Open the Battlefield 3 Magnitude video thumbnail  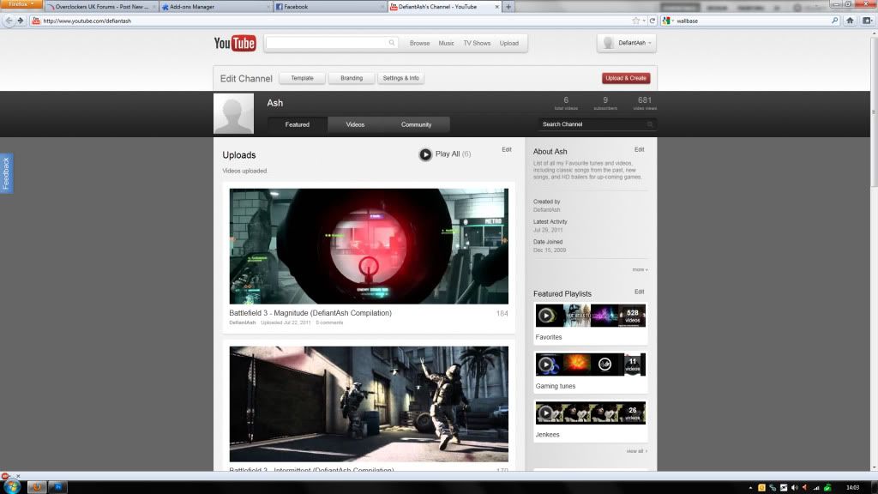369,246
